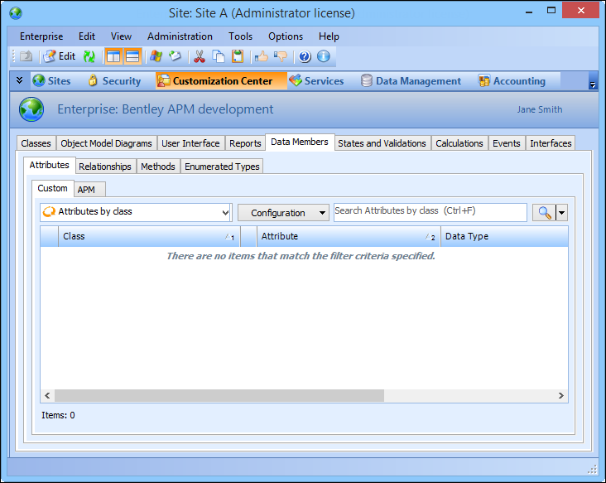Open the Options menu

pos(286,36)
